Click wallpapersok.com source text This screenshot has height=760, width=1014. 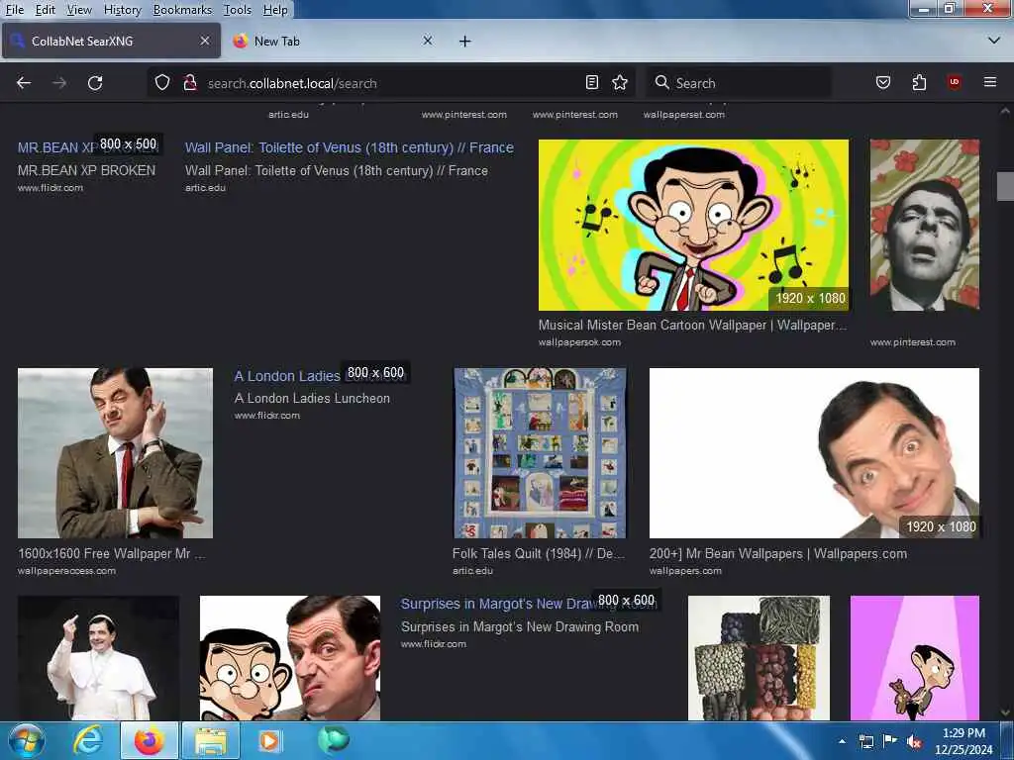click(579, 342)
